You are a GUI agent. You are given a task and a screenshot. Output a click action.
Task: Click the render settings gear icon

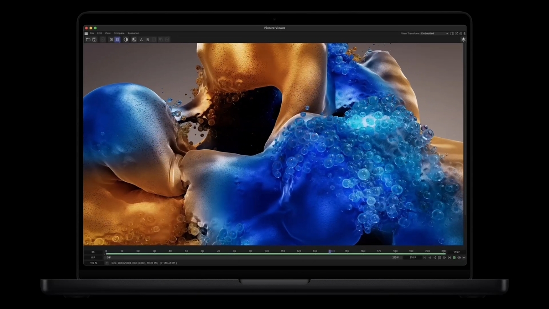pos(111,40)
